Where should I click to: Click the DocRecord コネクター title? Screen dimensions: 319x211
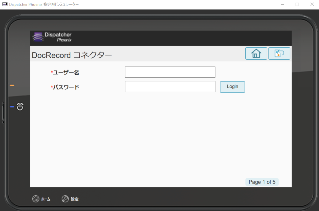tap(72, 55)
